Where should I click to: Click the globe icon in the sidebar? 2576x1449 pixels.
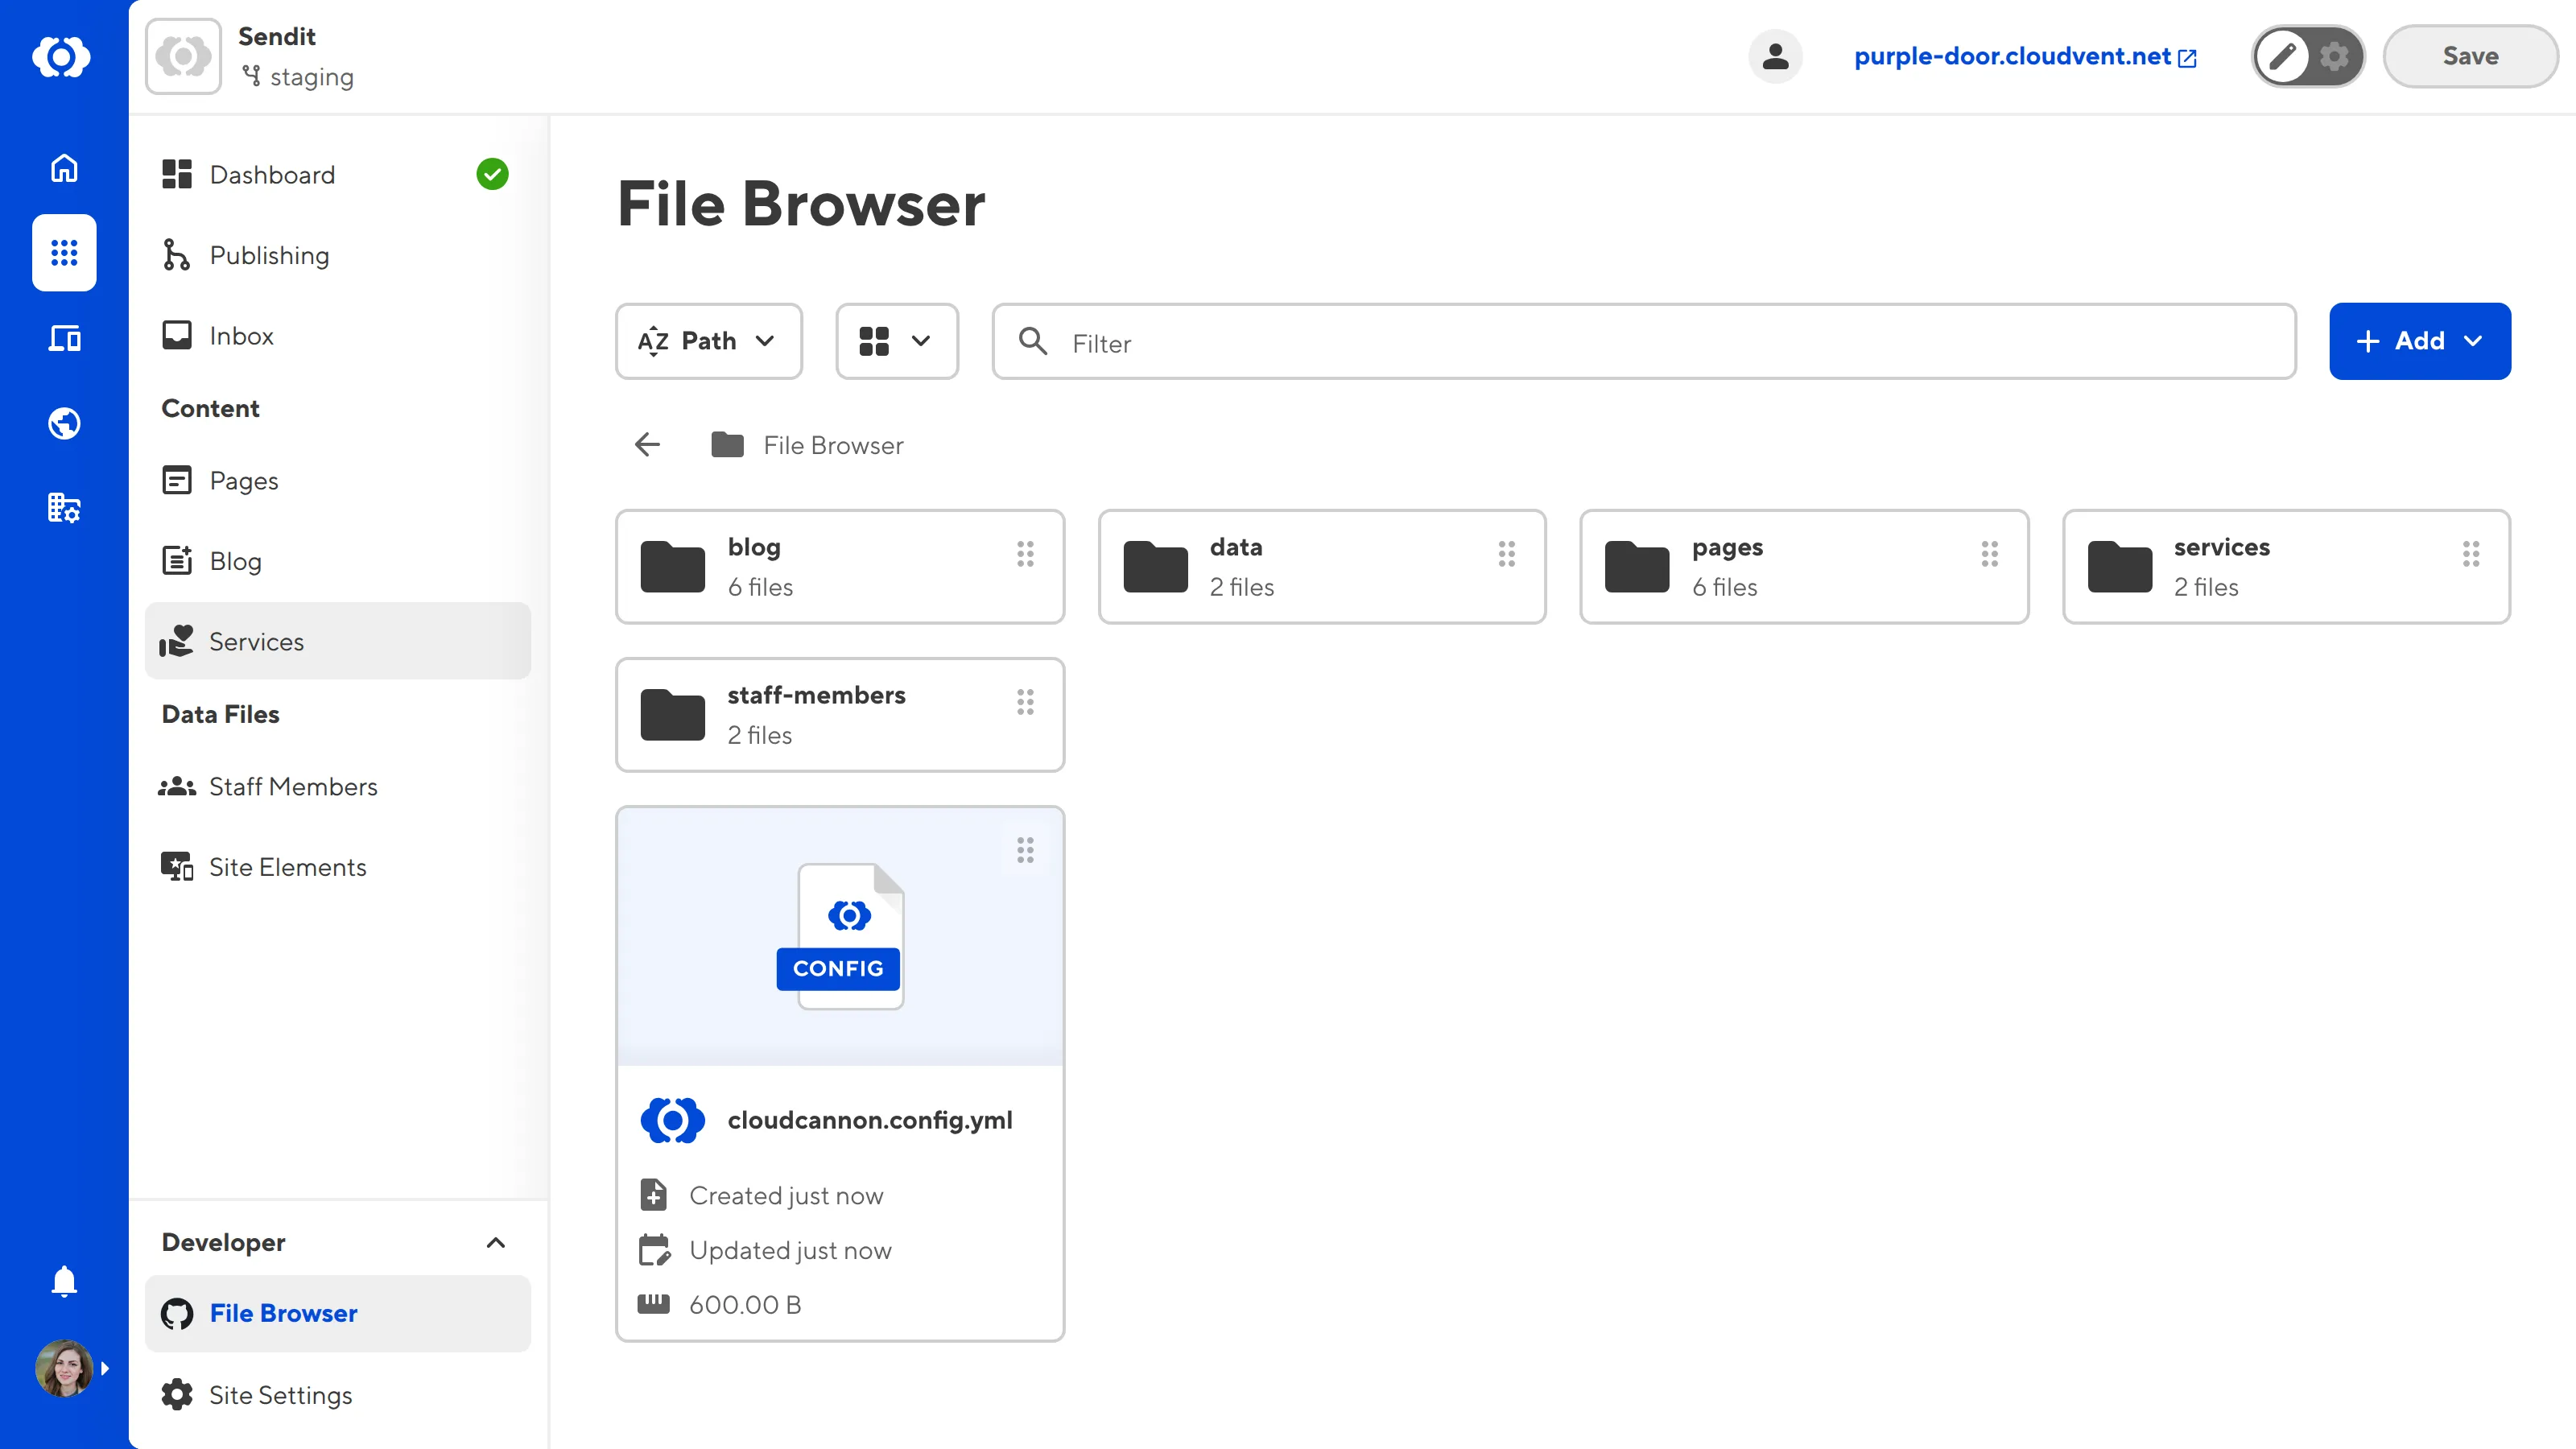point(64,423)
